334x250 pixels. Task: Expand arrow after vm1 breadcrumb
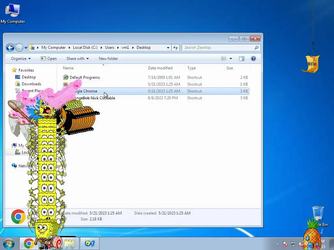(x=133, y=48)
